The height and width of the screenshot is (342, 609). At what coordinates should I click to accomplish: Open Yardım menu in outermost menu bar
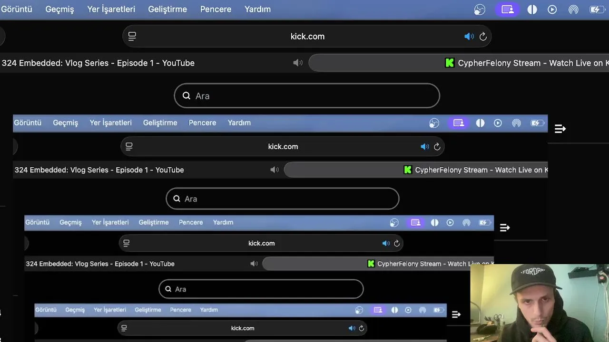pos(257,9)
